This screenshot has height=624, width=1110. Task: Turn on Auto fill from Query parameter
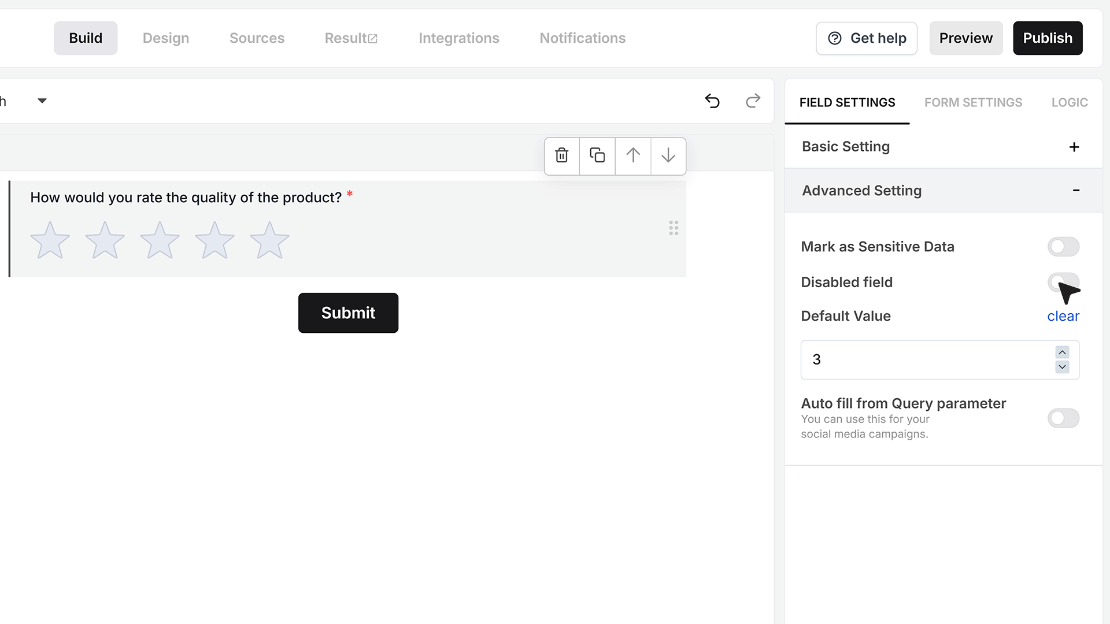1063,418
